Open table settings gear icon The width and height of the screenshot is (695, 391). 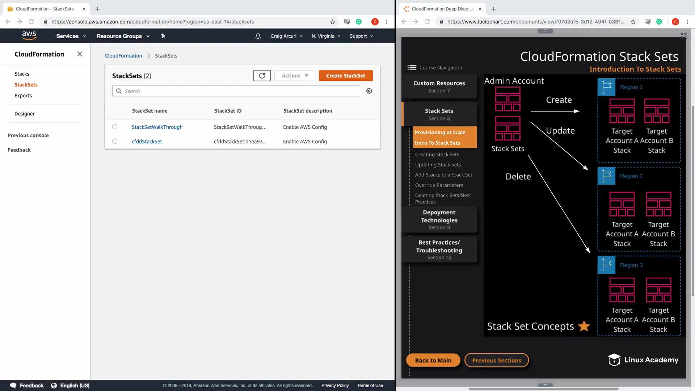point(369,91)
